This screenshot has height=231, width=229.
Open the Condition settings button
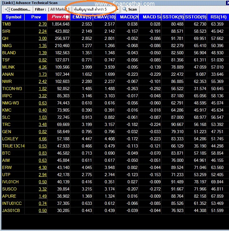coord(17,9)
